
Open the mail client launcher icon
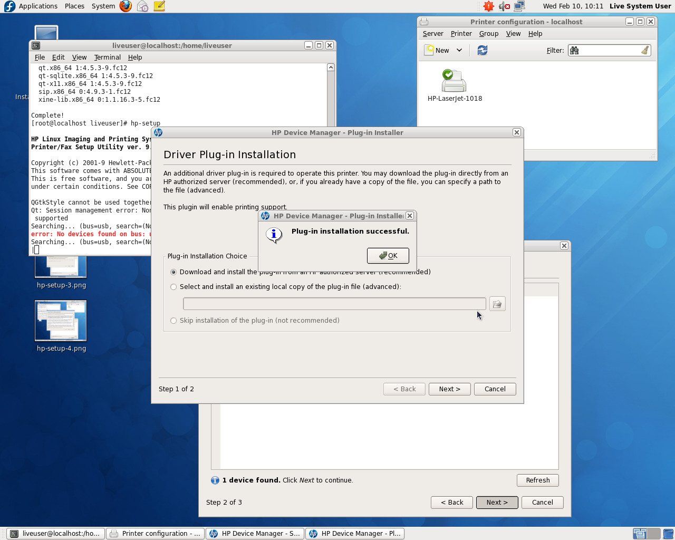142,6
